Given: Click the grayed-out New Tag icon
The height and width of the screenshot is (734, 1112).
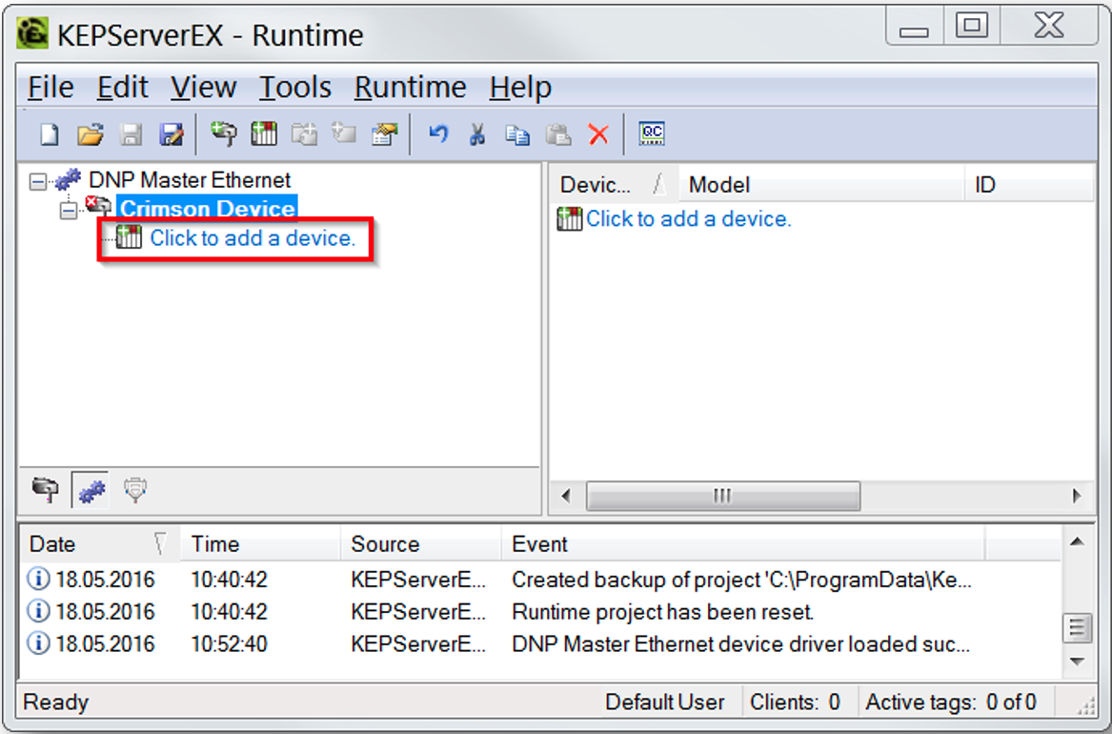Looking at the screenshot, I should (345, 133).
